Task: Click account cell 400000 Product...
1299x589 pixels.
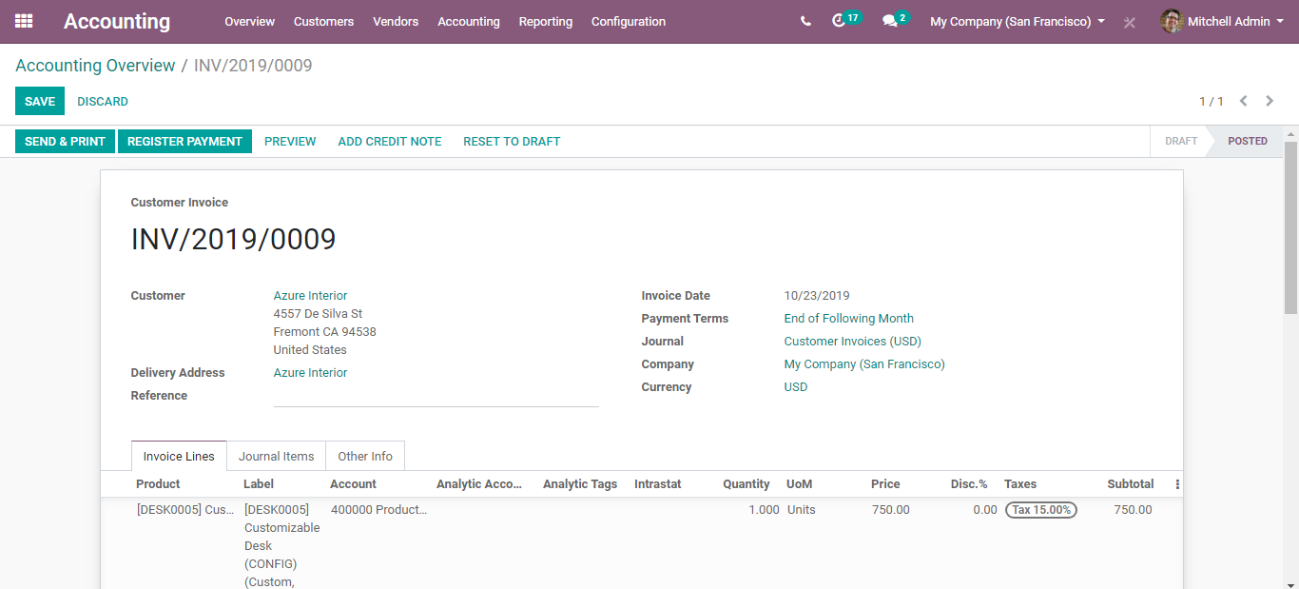Action: point(378,510)
